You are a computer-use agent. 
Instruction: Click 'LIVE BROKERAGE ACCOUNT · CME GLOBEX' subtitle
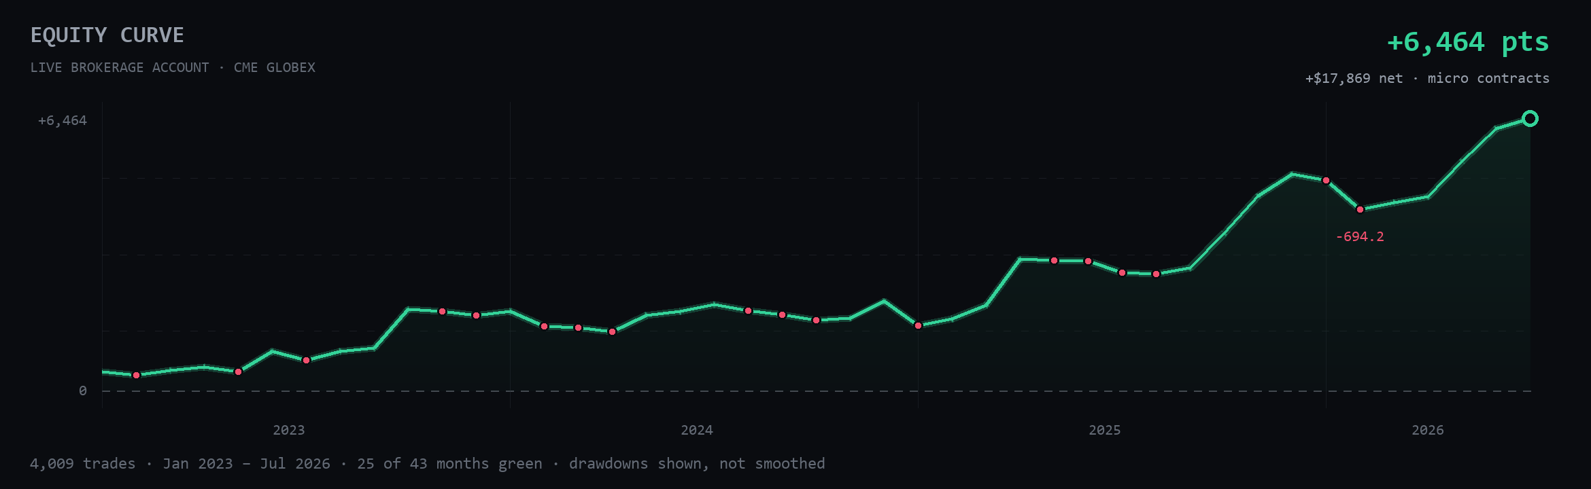coord(173,68)
